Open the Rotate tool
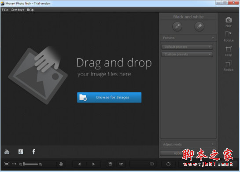 (x=229, y=37)
